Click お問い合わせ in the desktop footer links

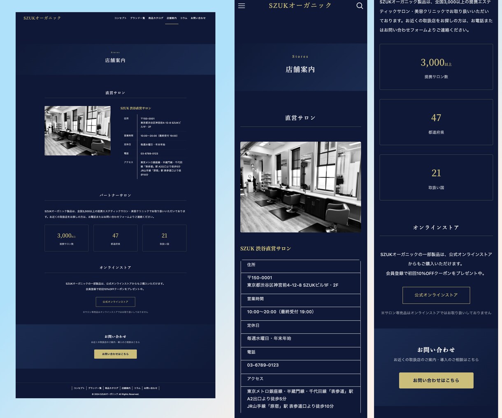point(151,388)
